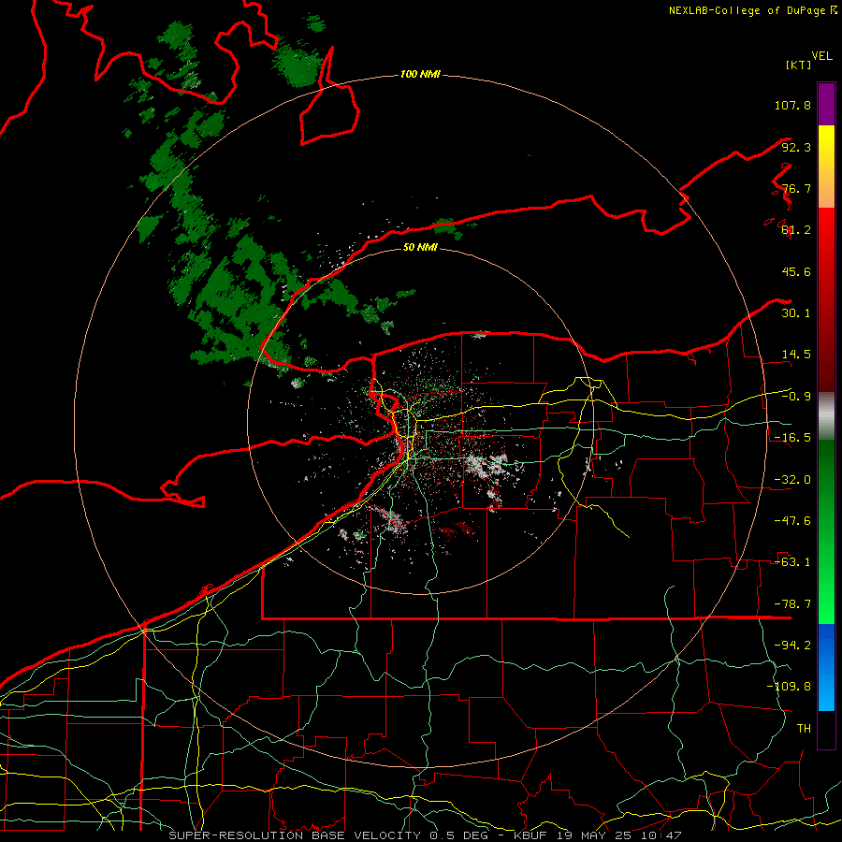Select the 107.8 legend value
Screen dimensions: 842x842
(x=792, y=105)
